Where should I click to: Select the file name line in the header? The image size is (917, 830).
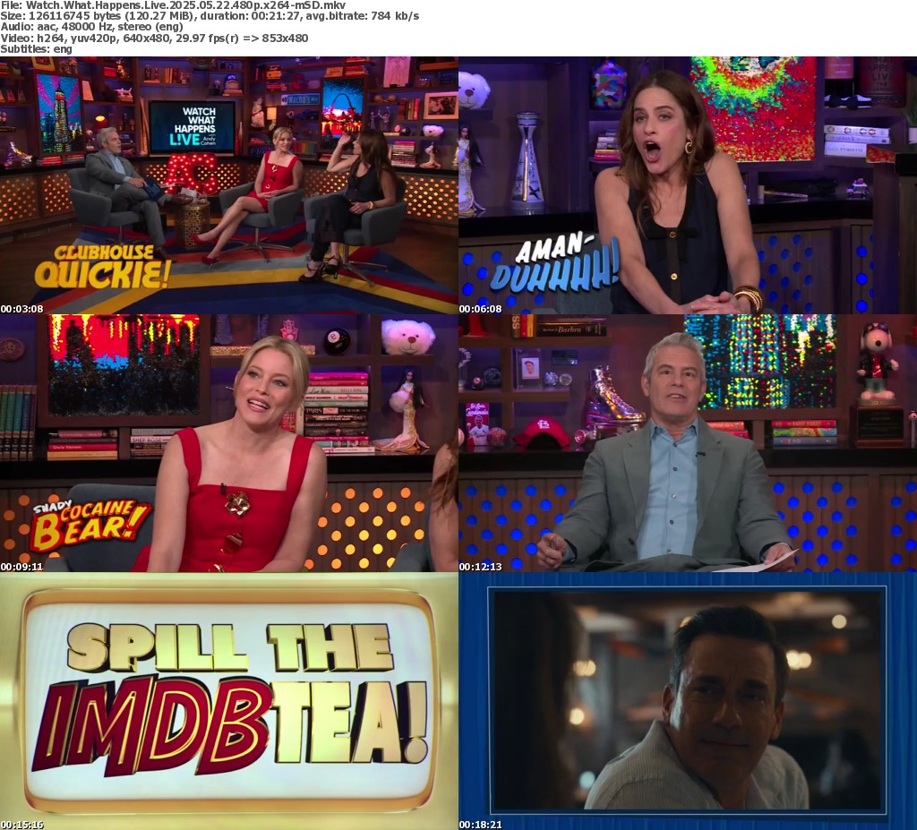(173, 4)
